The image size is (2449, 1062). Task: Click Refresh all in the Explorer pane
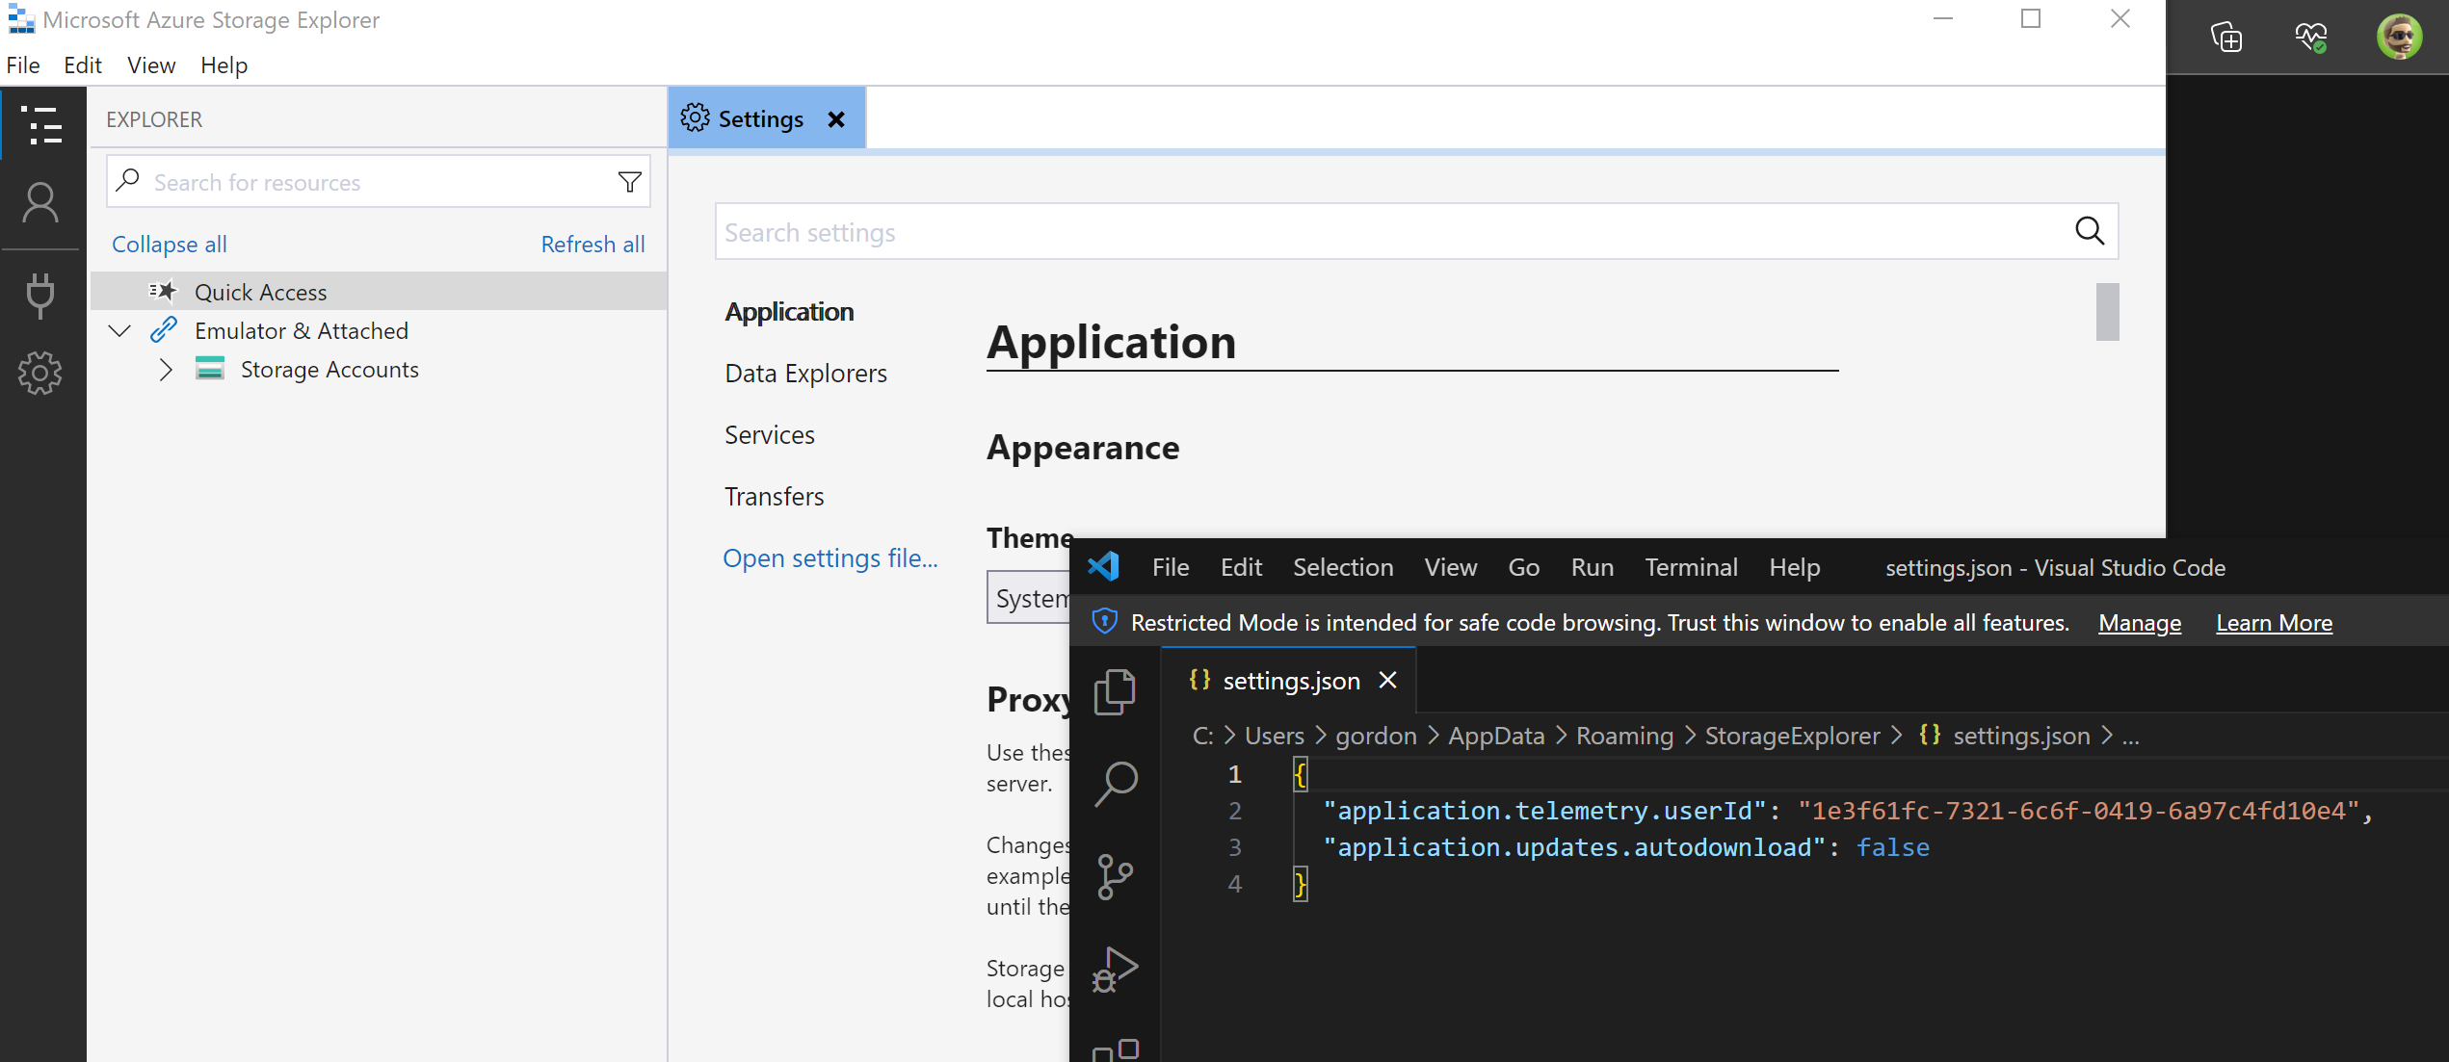point(592,244)
